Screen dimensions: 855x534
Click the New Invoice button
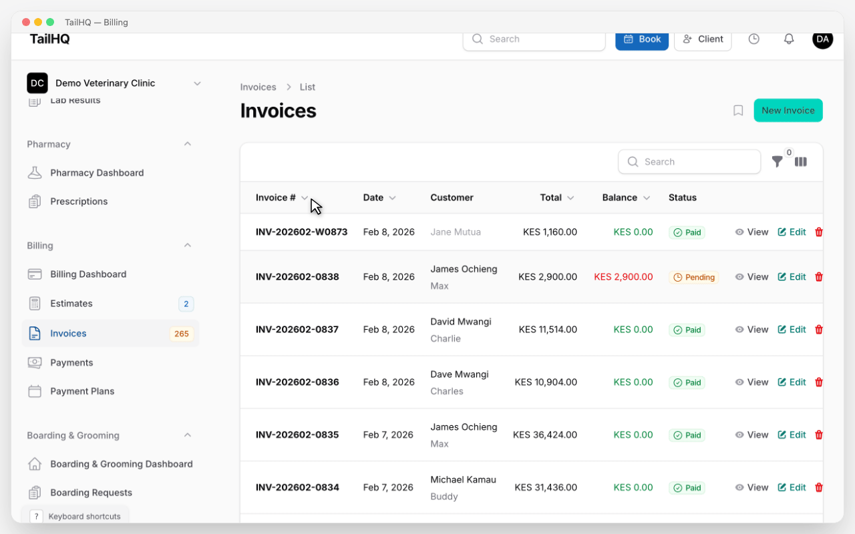tap(788, 111)
